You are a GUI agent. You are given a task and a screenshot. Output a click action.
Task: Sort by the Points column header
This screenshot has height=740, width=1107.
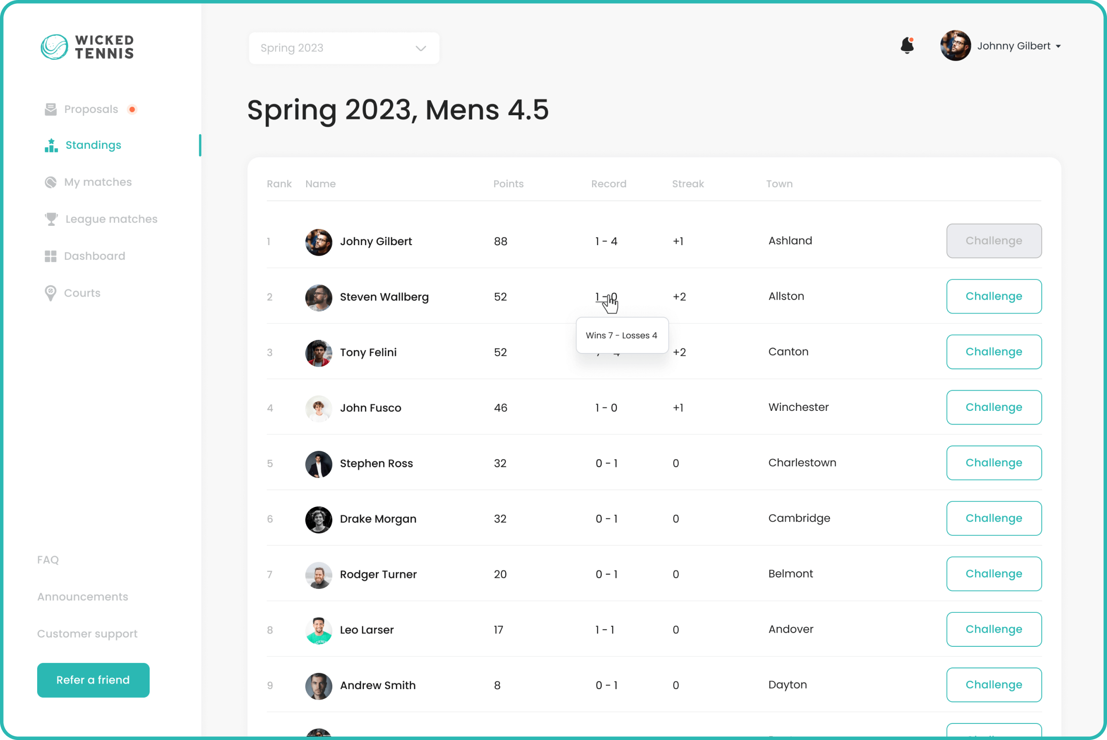tap(508, 184)
